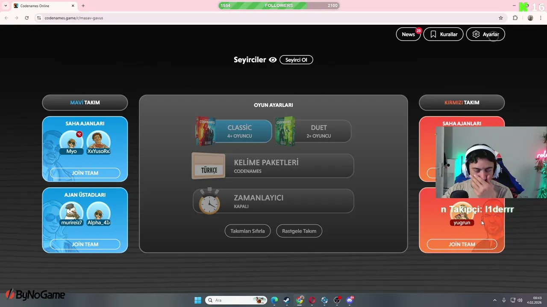
Task: Click the followers progress bar
Action: click(279, 6)
